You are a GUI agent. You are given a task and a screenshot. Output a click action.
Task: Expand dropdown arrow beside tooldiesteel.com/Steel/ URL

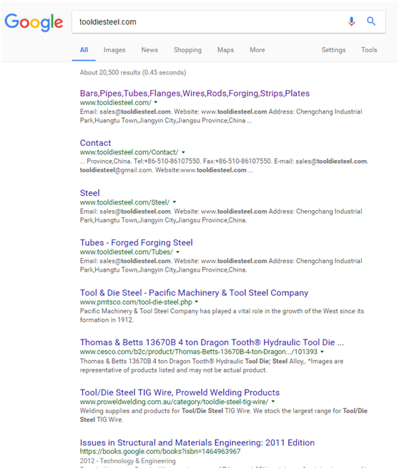(174, 202)
